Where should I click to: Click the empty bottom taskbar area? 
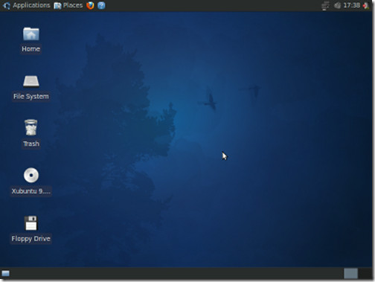176,274
